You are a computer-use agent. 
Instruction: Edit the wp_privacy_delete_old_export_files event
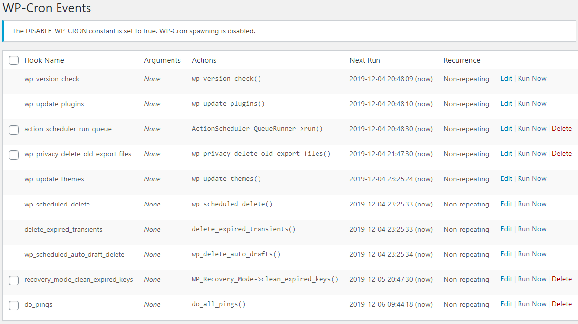(x=506, y=154)
